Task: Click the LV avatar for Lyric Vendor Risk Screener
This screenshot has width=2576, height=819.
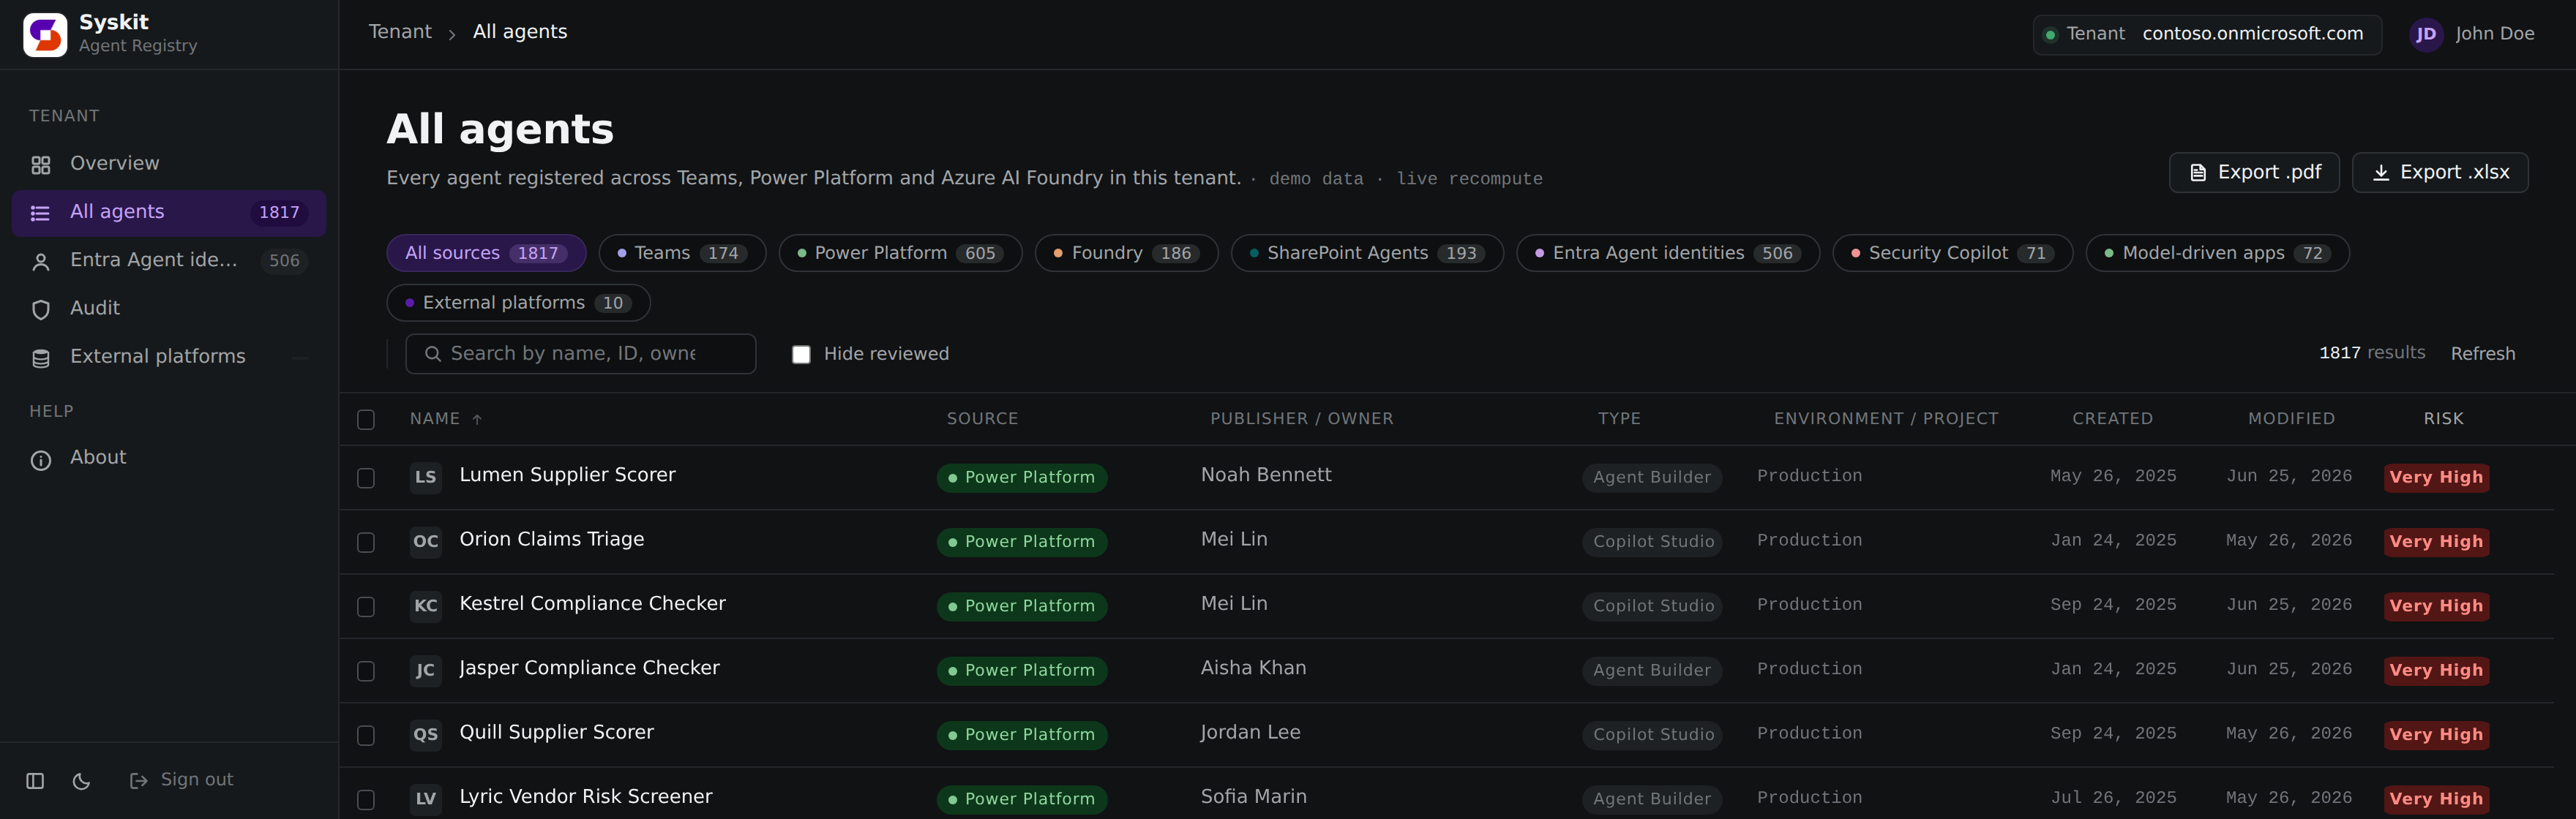Action: [x=426, y=798]
